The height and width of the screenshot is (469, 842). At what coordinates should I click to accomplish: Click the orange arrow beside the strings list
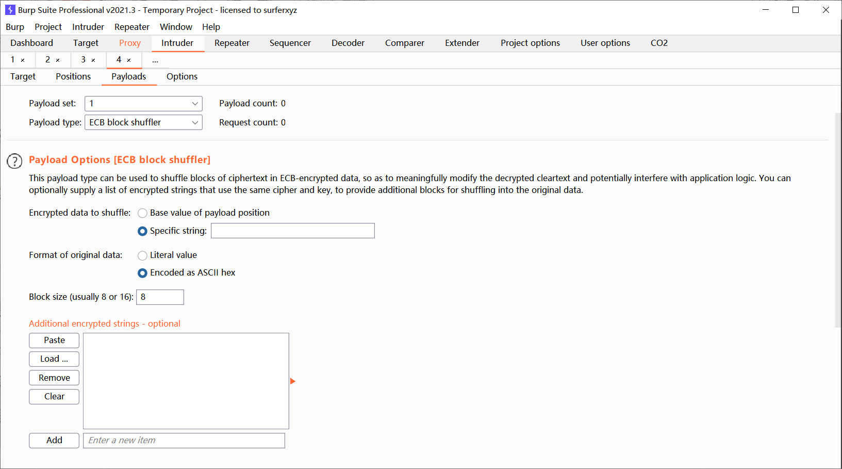[292, 381]
